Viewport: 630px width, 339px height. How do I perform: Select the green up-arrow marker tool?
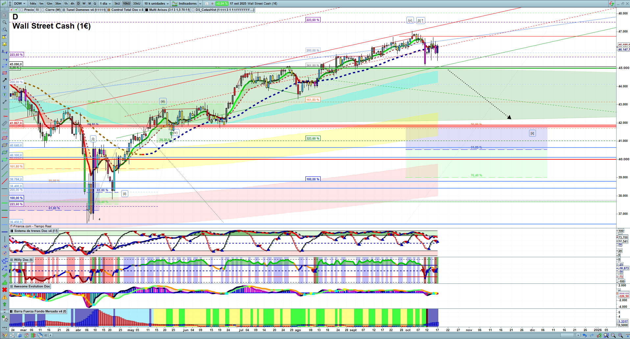[5, 304]
